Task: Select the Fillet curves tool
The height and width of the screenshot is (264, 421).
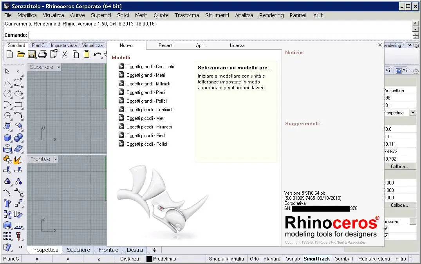Action: (18, 116)
